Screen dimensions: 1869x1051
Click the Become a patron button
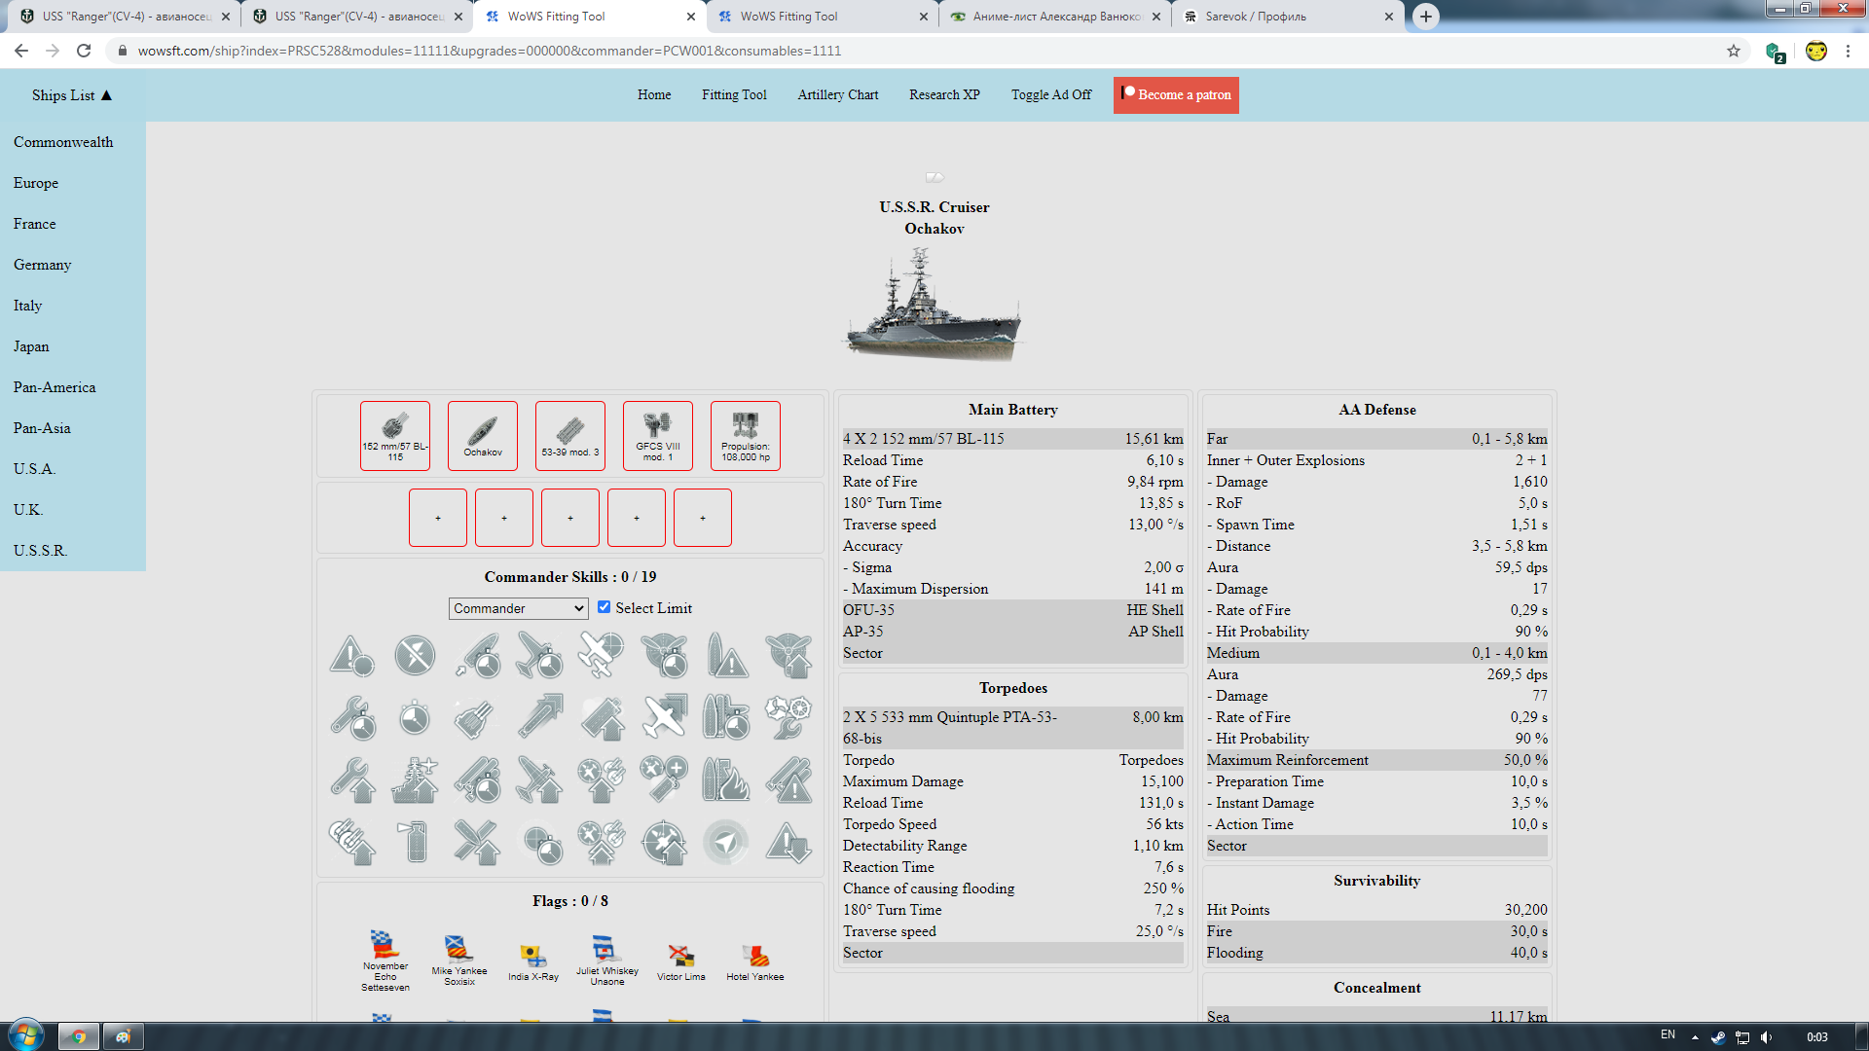click(1176, 95)
